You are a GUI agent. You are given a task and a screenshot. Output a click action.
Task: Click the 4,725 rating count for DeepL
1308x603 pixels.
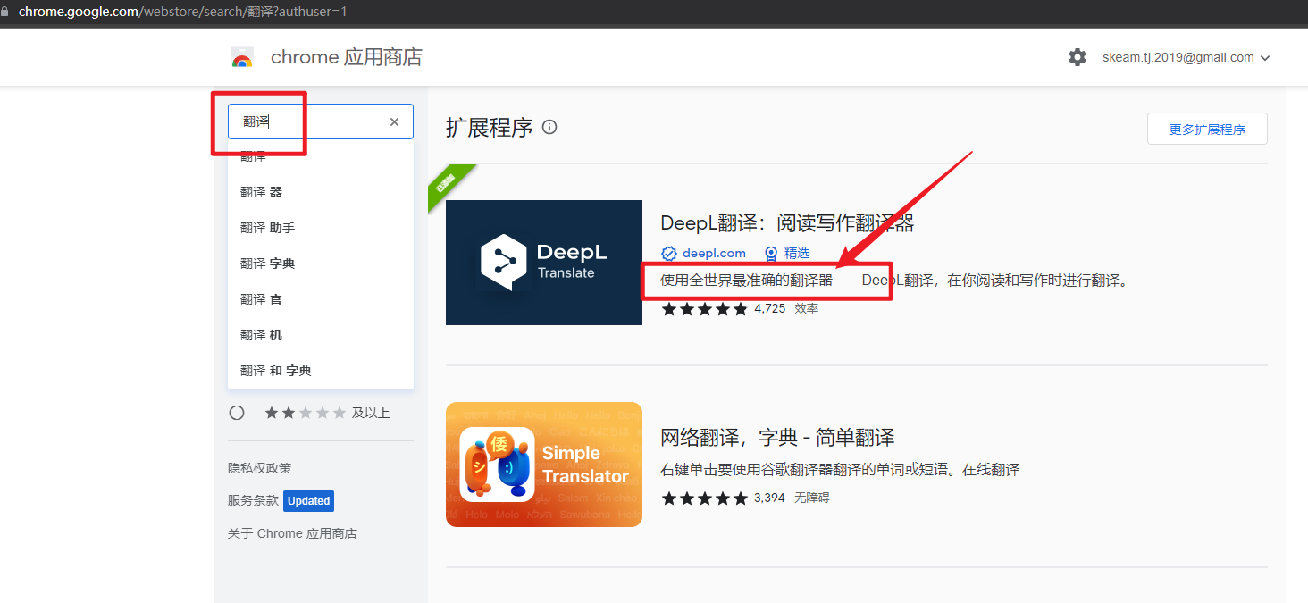click(770, 308)
